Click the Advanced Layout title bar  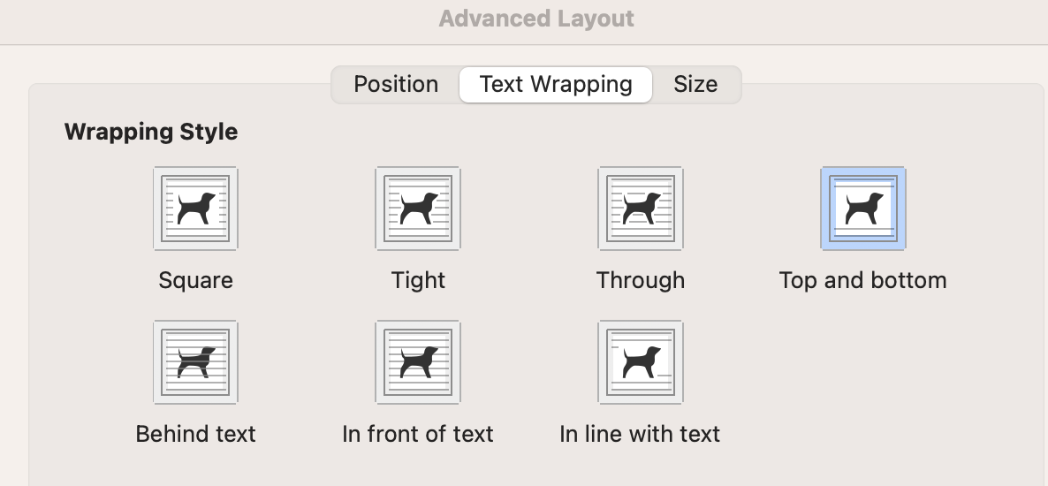(x=536, y=19)
